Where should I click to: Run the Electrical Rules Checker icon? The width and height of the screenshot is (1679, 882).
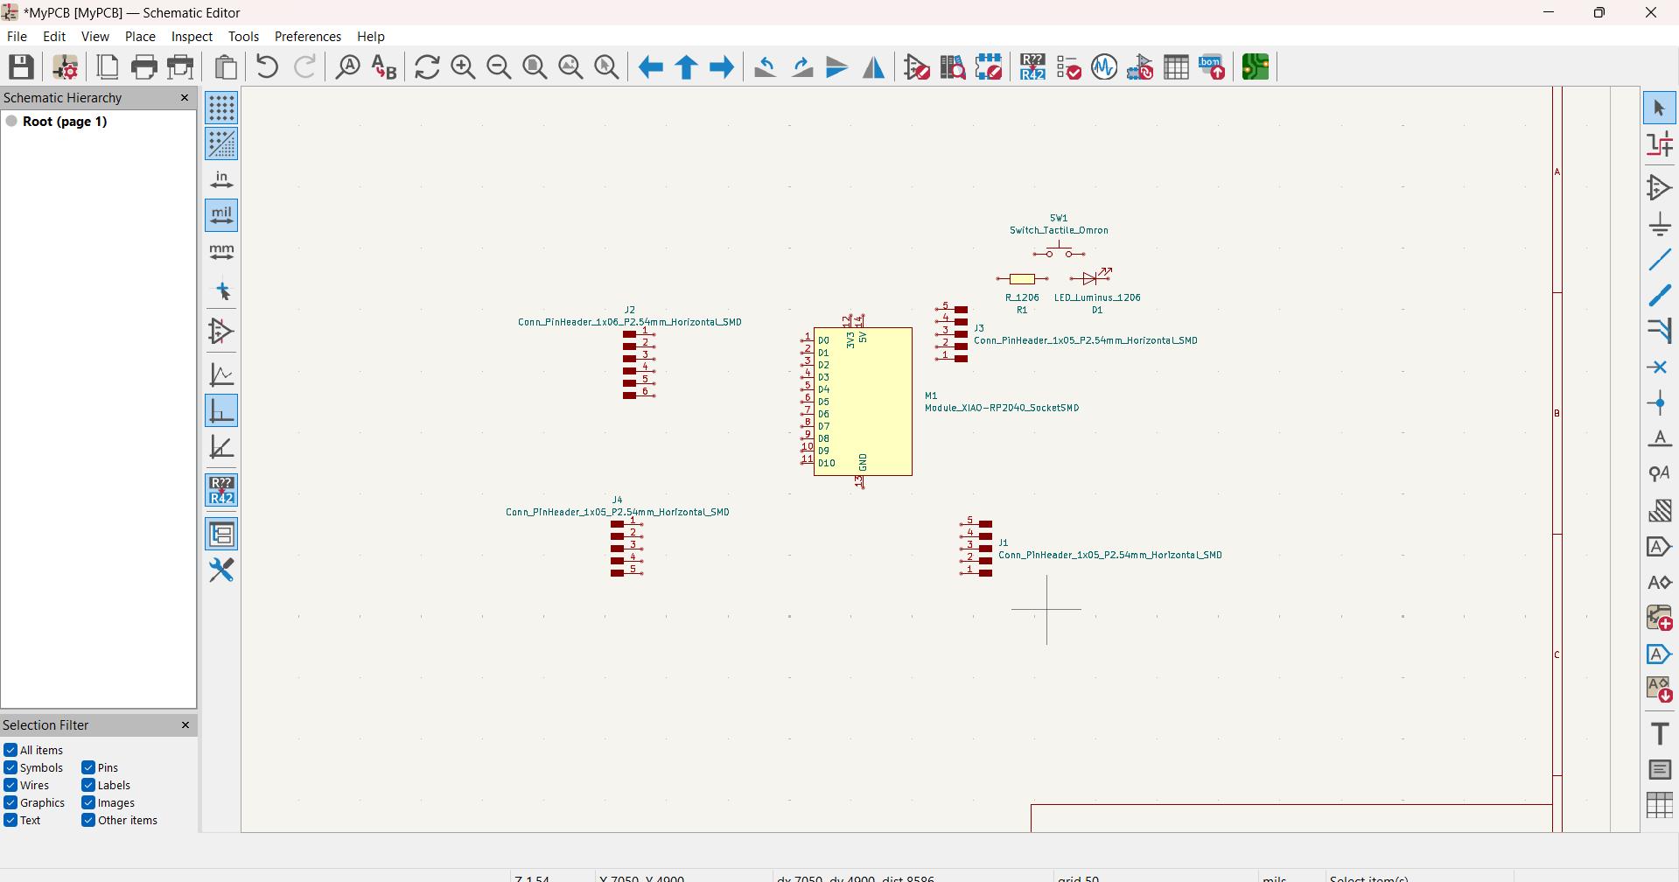(1068, 67)
